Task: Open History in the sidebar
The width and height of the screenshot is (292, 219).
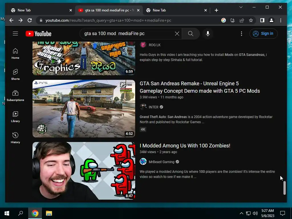Action: tap(15, 138)
